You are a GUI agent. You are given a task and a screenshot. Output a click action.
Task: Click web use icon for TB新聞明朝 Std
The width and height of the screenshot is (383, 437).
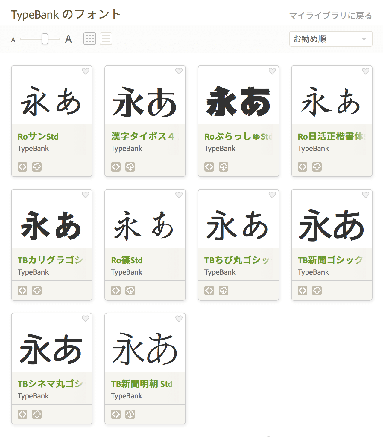coord(116,414)
